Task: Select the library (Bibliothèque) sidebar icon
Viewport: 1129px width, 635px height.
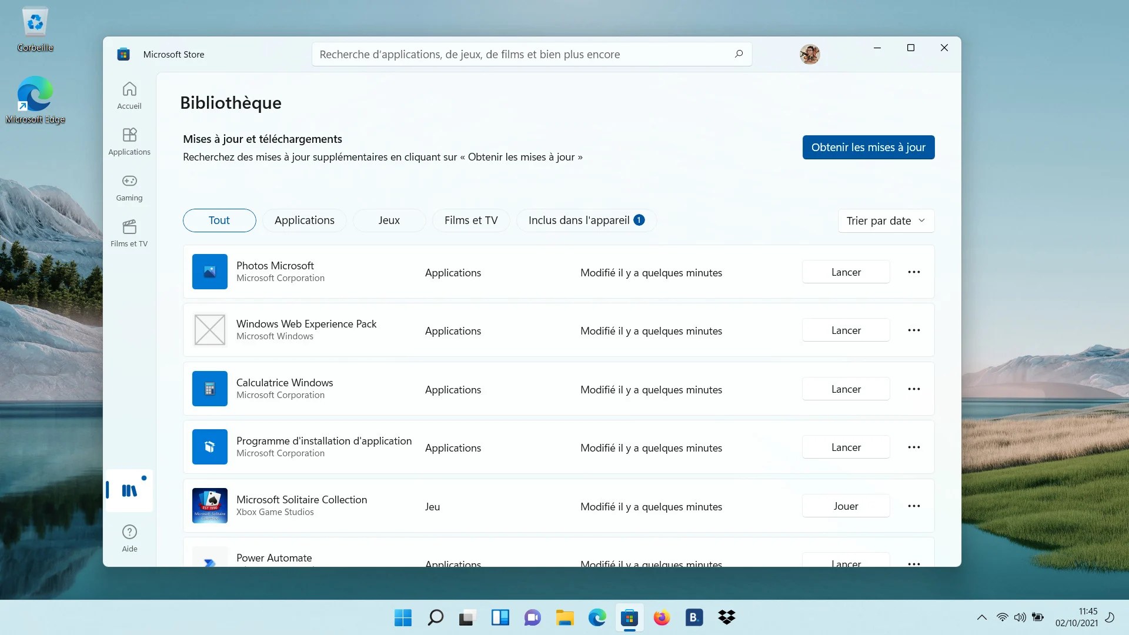Action: (129, 490)
